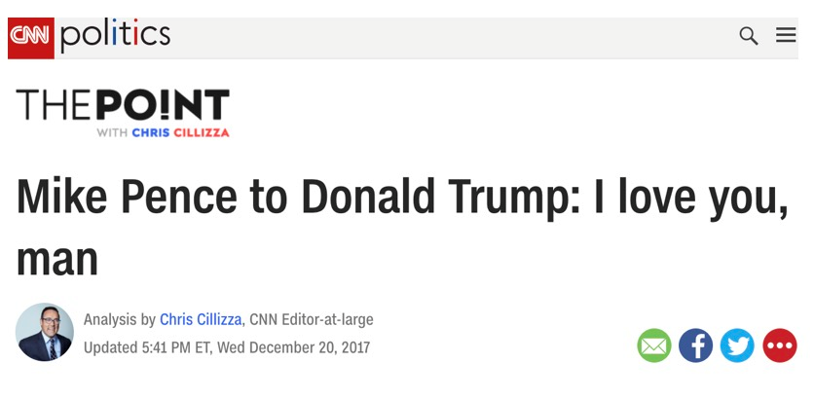Follow the blue Chris Cillizza byline link

(201, 319)
